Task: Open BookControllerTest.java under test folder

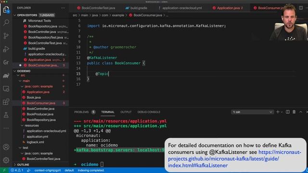Action: click(43, 159)
